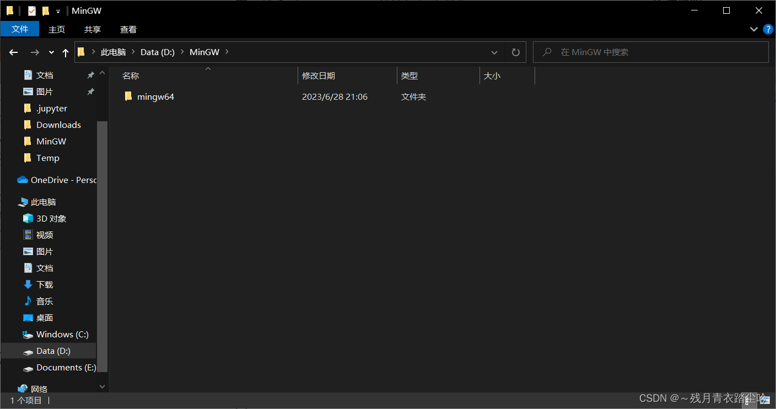
Task: Click the date 2023/6/28 21:06
Action: pyautogui.click(x=335, y=97)
